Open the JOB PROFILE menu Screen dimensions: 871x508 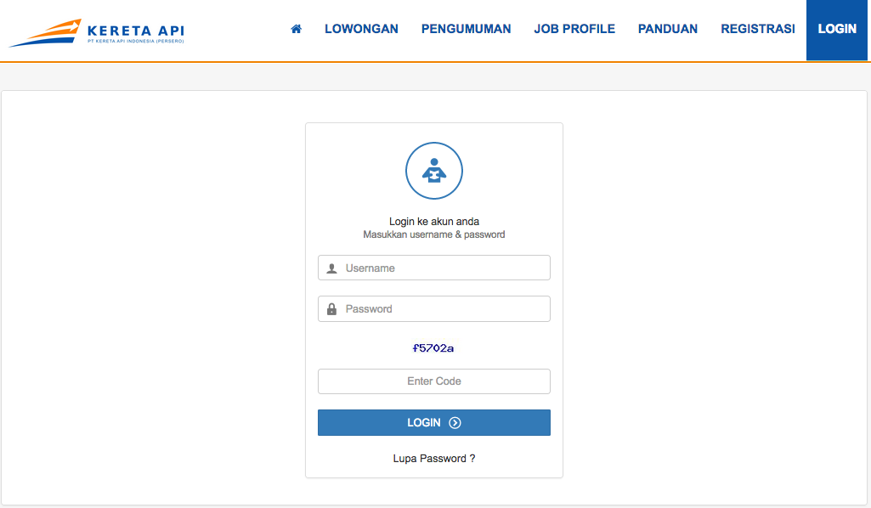pos(574,29)
